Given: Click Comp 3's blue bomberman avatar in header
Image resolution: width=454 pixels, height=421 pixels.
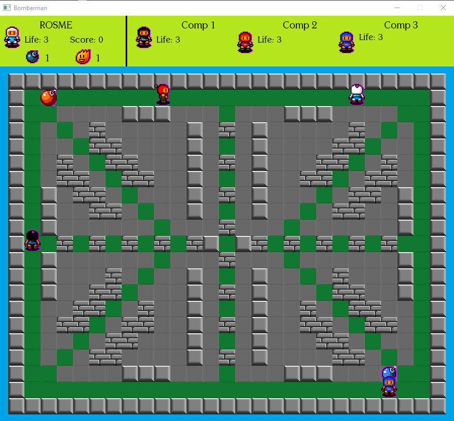Looking at the screenshot, I should coord(347,42).
